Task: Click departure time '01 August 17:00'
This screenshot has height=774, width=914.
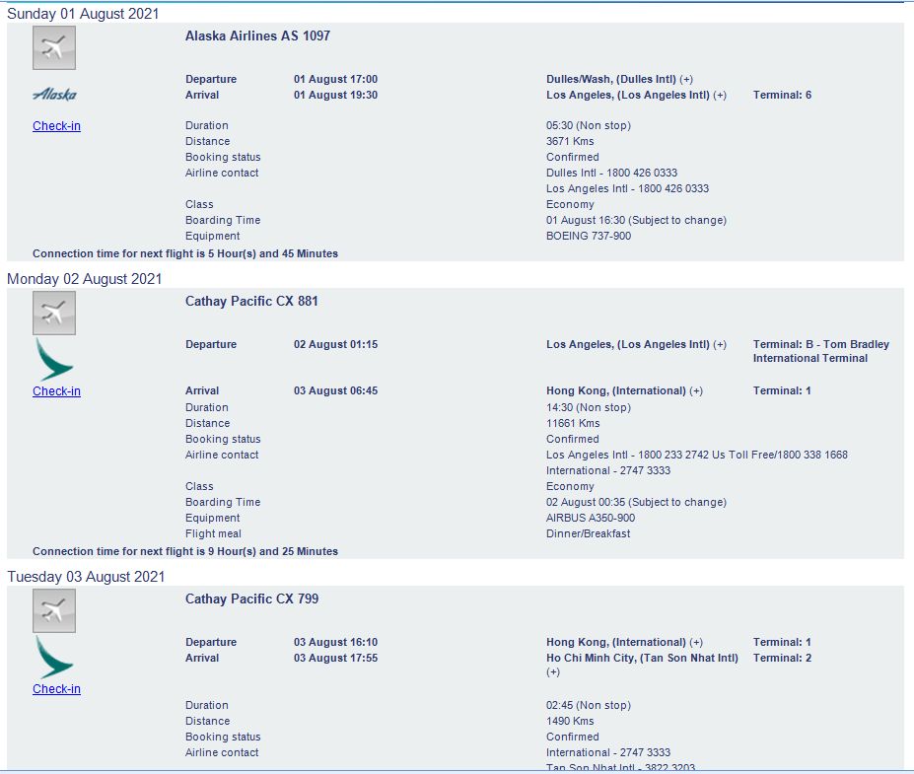Action: coord(336,79)
